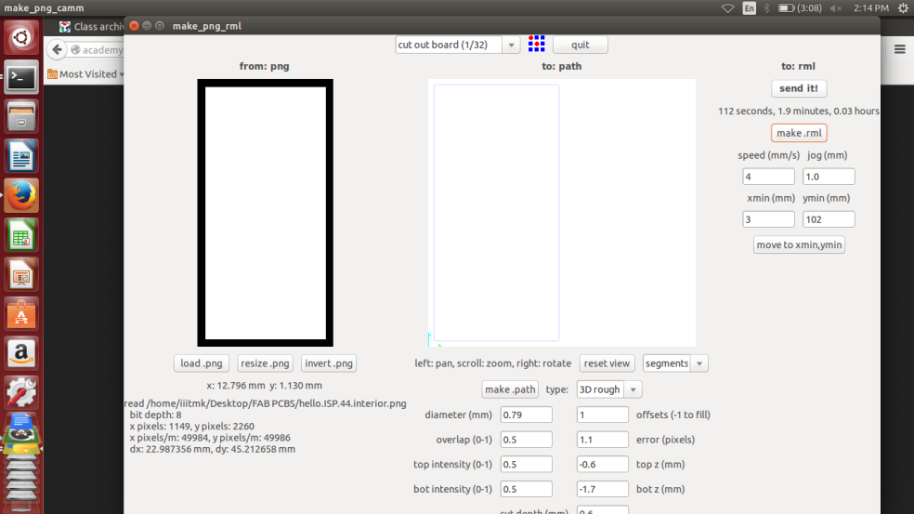Open Amazon launcher icon

[21, 353]
